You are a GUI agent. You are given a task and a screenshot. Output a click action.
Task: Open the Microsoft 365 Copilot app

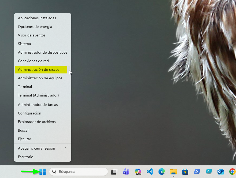[138, 172]
